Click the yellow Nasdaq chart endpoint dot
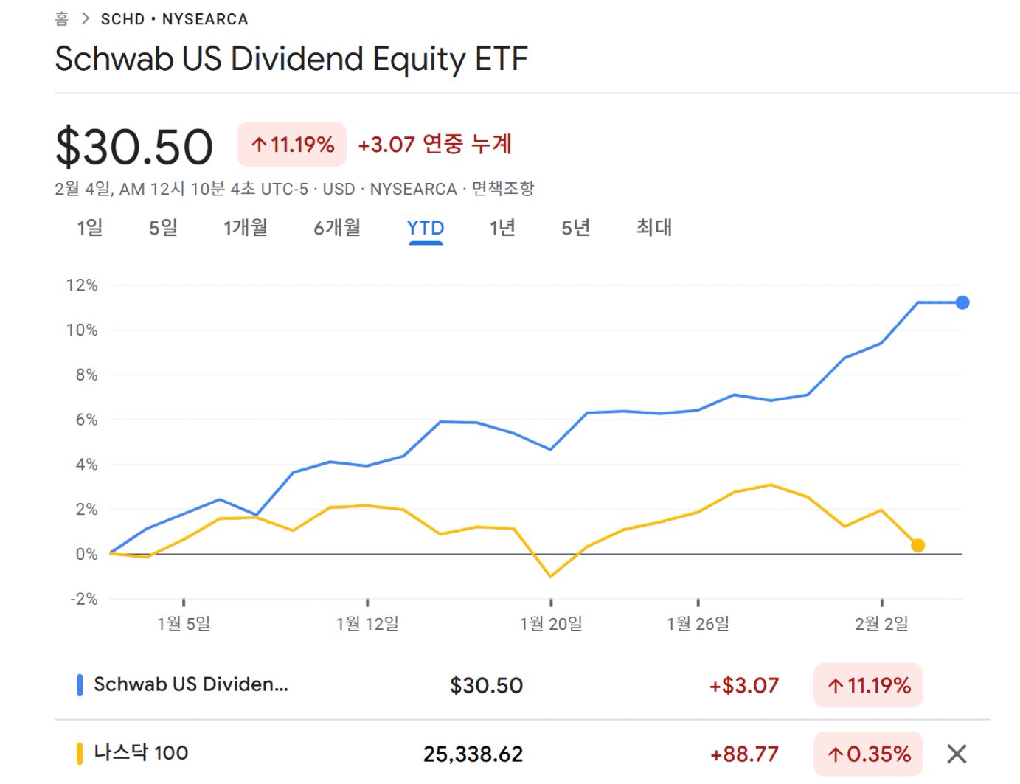This screenshot has width=1020, height=784. point(917,546)
